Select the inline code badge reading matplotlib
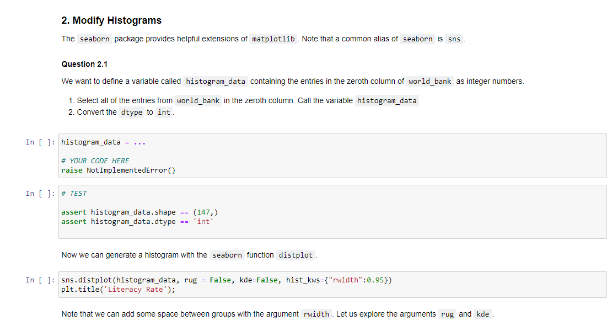 273,39
